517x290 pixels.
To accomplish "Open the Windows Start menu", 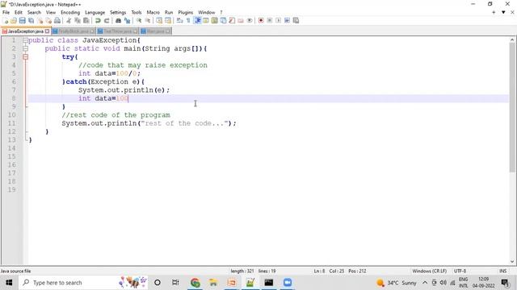I will pos(9,283).
